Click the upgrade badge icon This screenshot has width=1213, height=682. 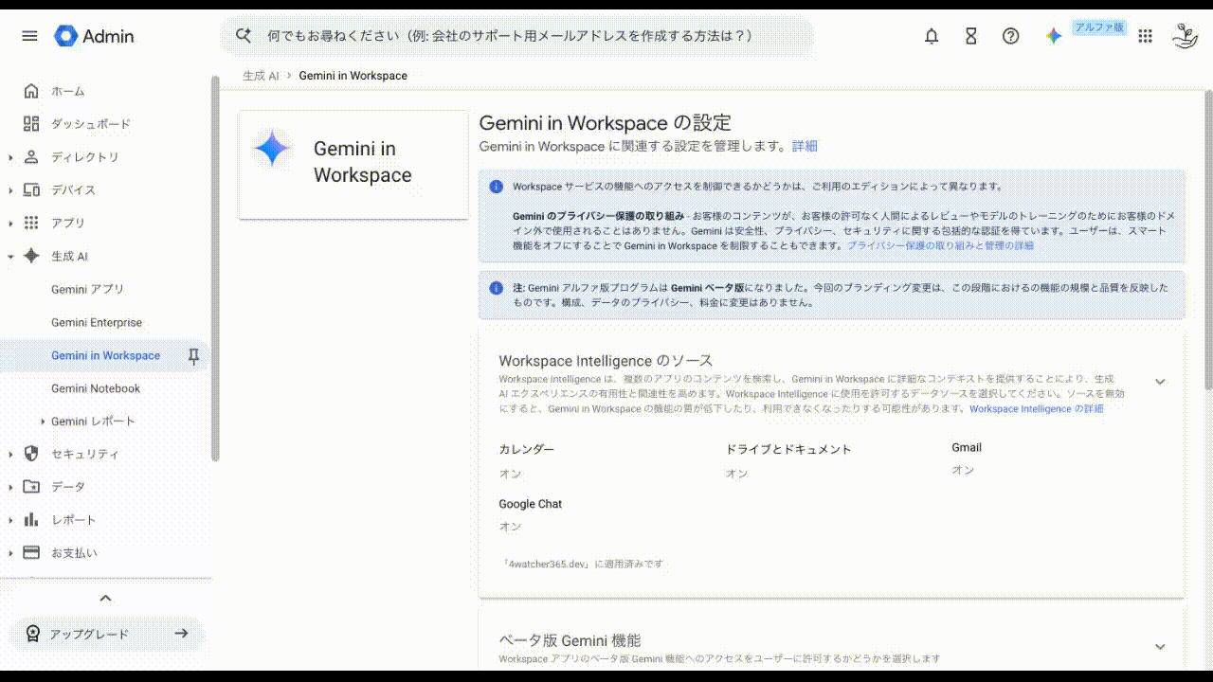coord(33,634)
